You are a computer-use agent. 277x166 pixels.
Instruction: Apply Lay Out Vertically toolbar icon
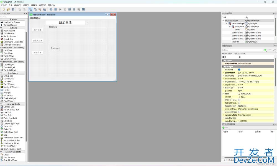(55, 9)
